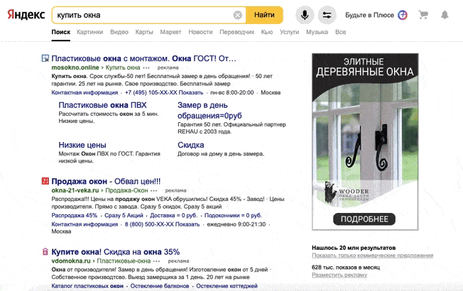Open 'Низкие цены' sitelink
Image resolution: width=463 pixels, height=291 pixels.
[x=82, y=145]
